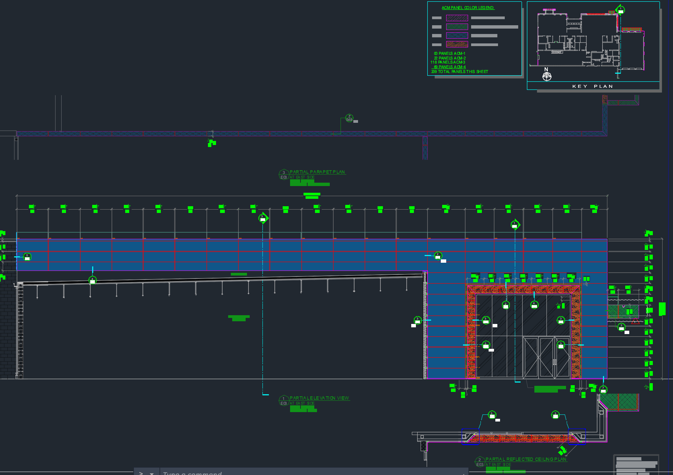This screenshot has height=475, width=673.
Task: Click callout bubble 5 at elevation left edge
Action: (27, 257)
